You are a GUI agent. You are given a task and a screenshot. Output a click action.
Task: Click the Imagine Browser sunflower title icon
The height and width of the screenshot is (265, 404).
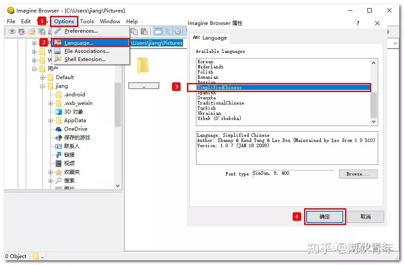pyautogui.click(x=11, y=11)
